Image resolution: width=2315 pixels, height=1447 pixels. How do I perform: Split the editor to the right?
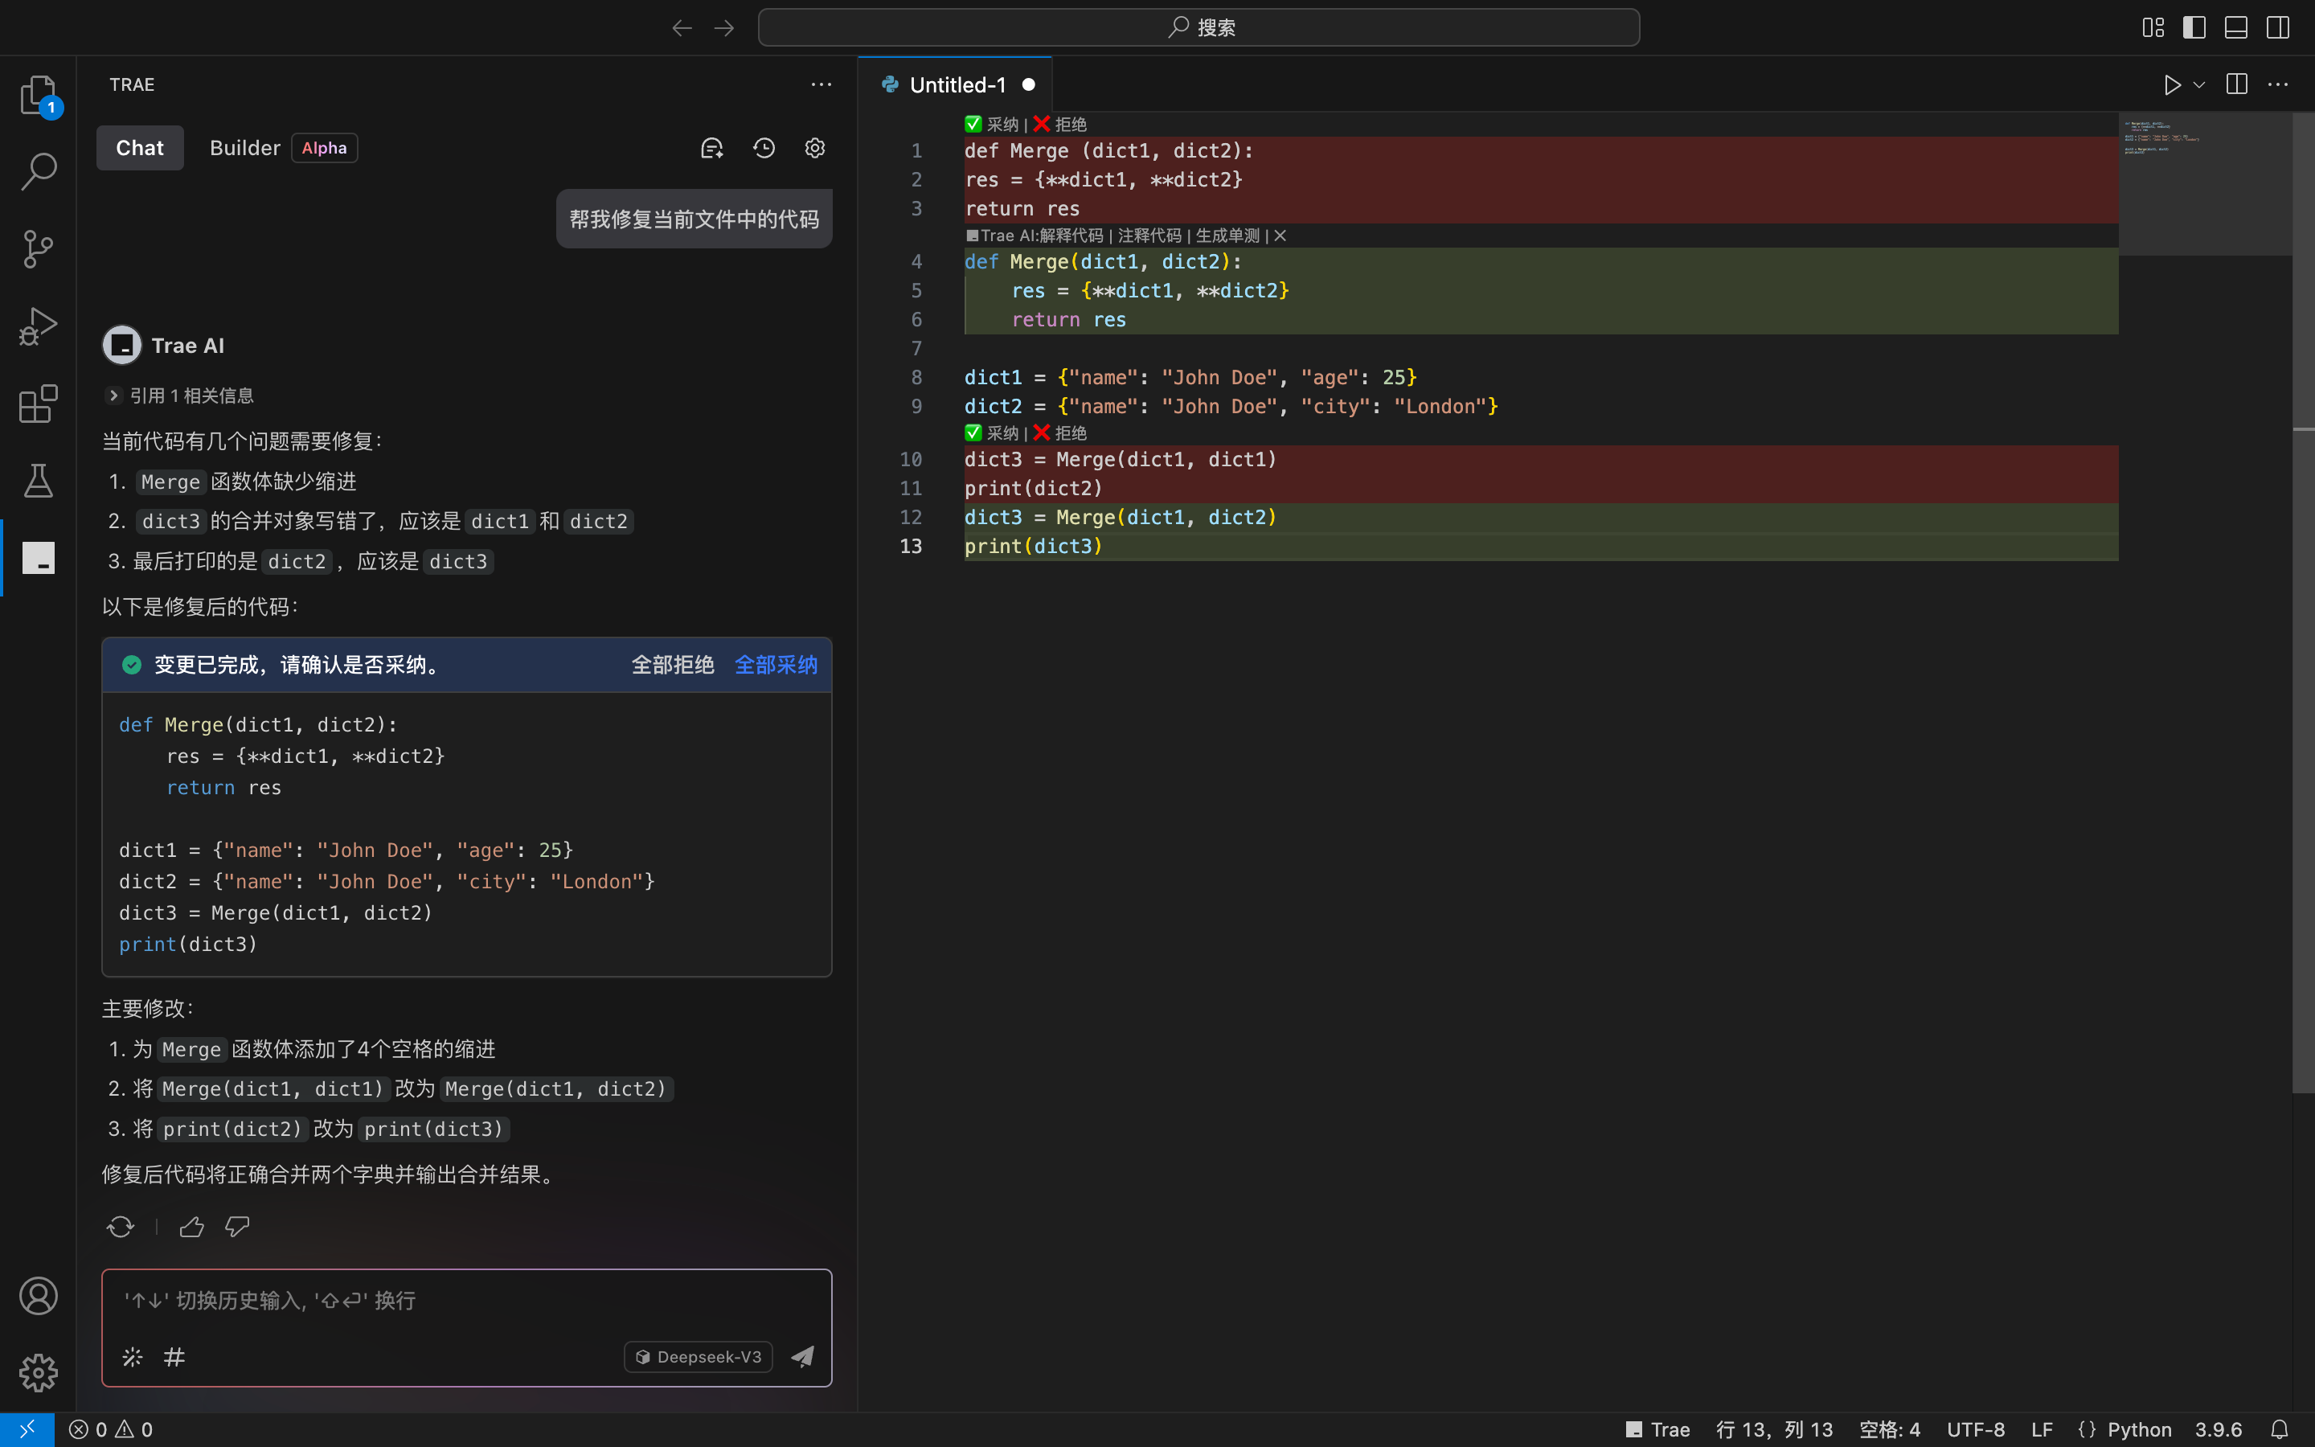coord(2236,84)
